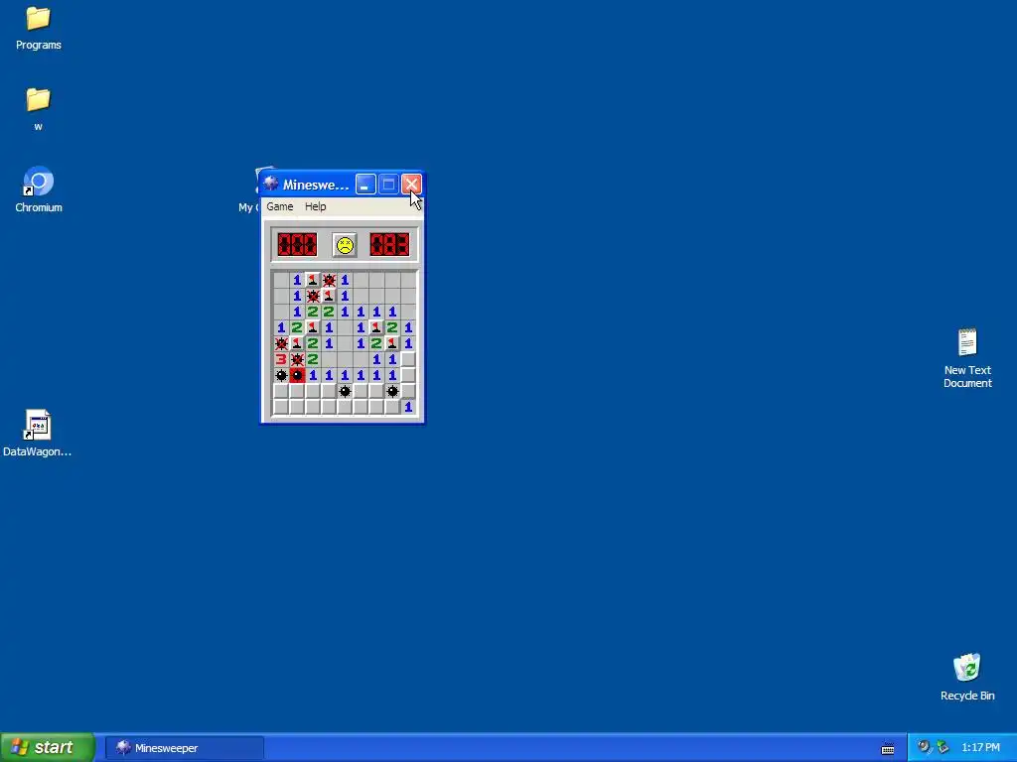This screenshot has width=1017, height=762.
Task: Click the on-screen keyboard icon in the taskbar
Action: (887, 748)
